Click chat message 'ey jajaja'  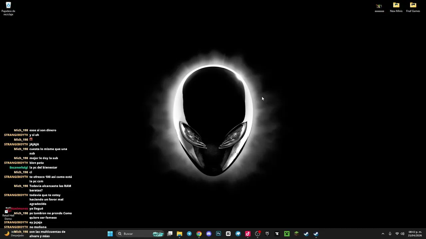(36, 222)
